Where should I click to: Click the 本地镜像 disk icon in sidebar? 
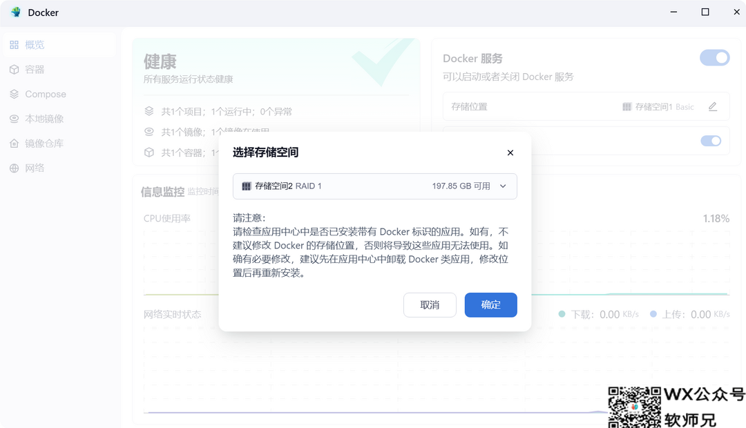[15, 119]
